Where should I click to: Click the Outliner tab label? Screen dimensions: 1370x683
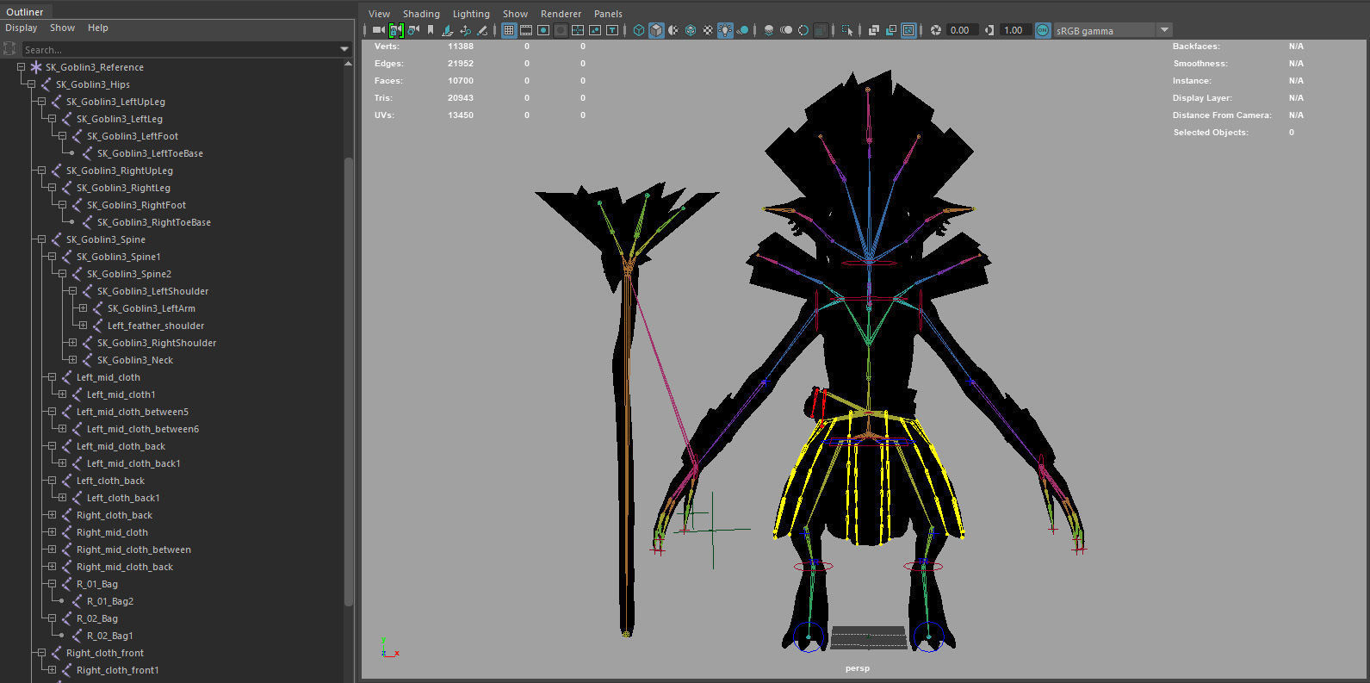pos(25,12)
